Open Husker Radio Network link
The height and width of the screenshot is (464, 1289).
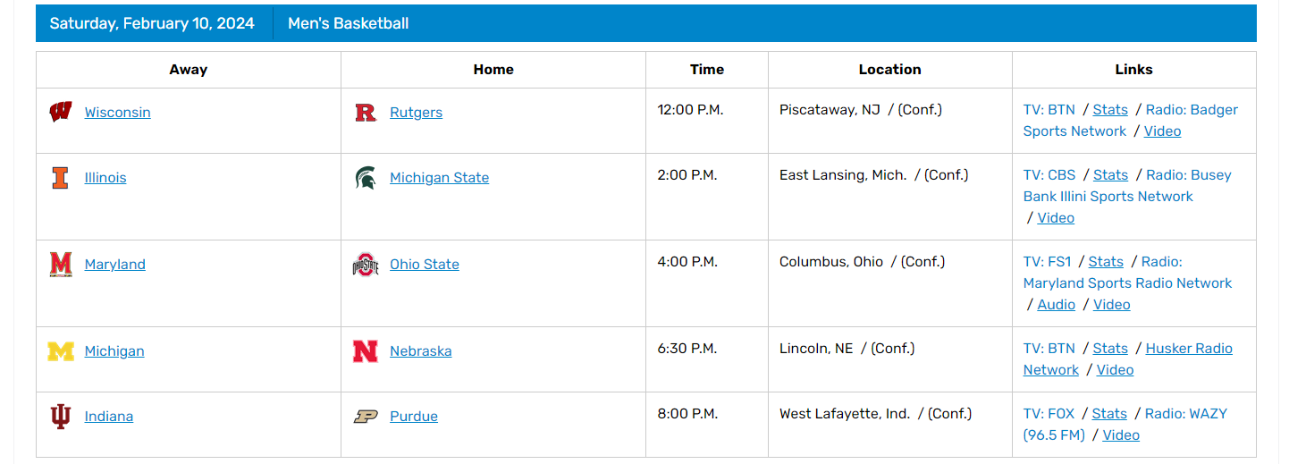[1189, 349]
